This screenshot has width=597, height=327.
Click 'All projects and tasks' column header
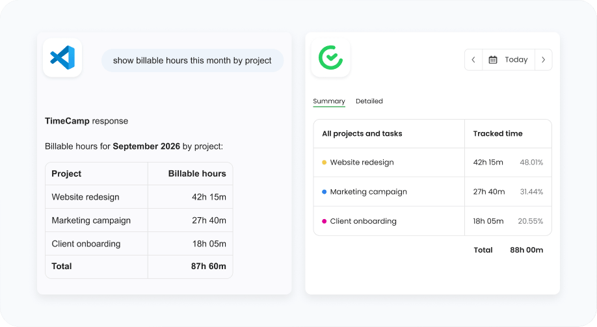click(362, 134)
